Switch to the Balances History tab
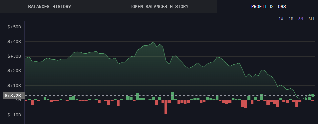 coord(50,7)
